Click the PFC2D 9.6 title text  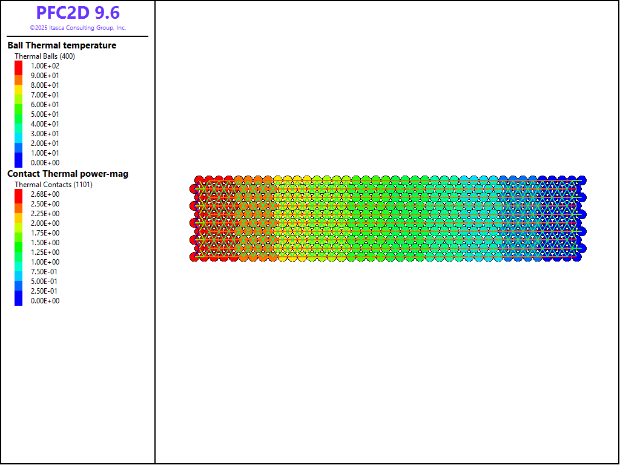tap(77, 13)
